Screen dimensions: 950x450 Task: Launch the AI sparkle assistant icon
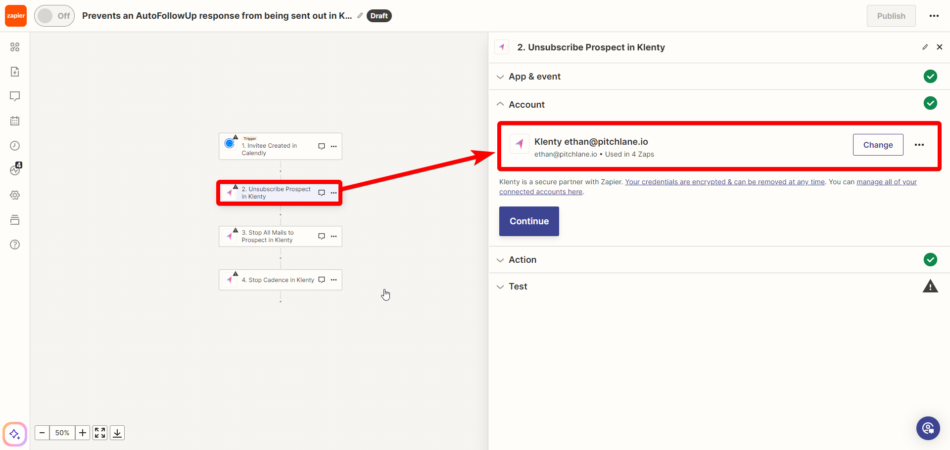[x=15, y=434]
